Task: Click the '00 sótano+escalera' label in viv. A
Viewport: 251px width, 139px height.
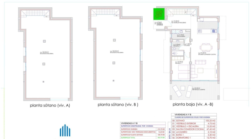Action: [x=47, y=54]
